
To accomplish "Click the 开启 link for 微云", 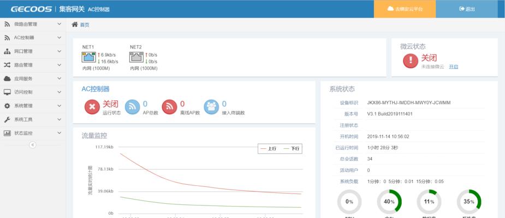I will click(x=454, y=66).
